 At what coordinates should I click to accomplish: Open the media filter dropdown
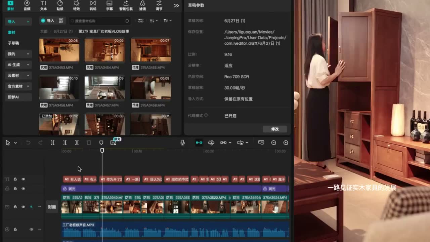point(167,21)
